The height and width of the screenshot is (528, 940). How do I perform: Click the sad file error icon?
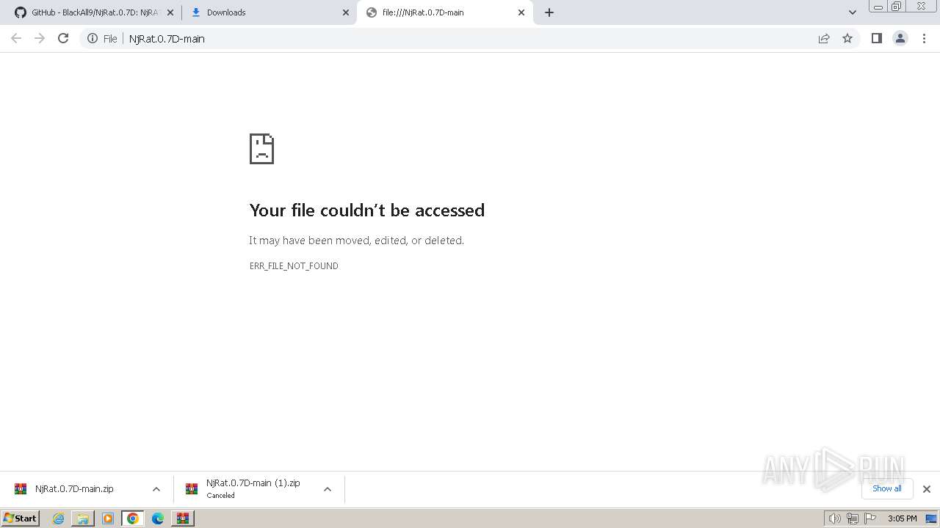262,149
